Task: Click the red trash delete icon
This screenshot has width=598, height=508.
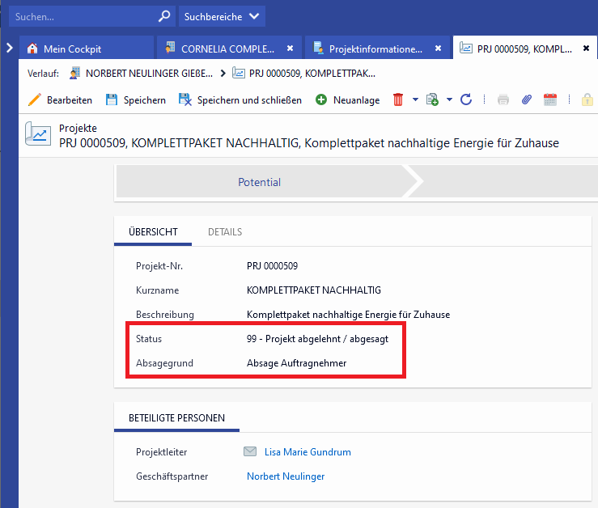Action: click(398, 100)
